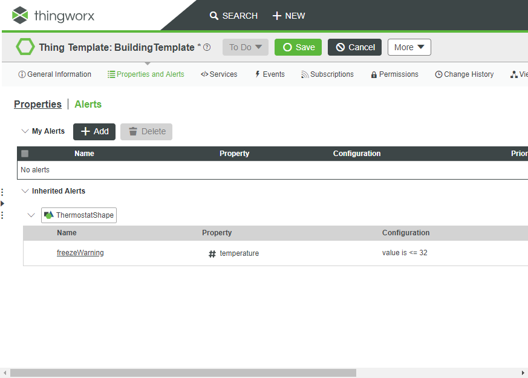The height and width of the screenshot is (378, 528).
Task: Click the NEW button
Action: point(288,16)
